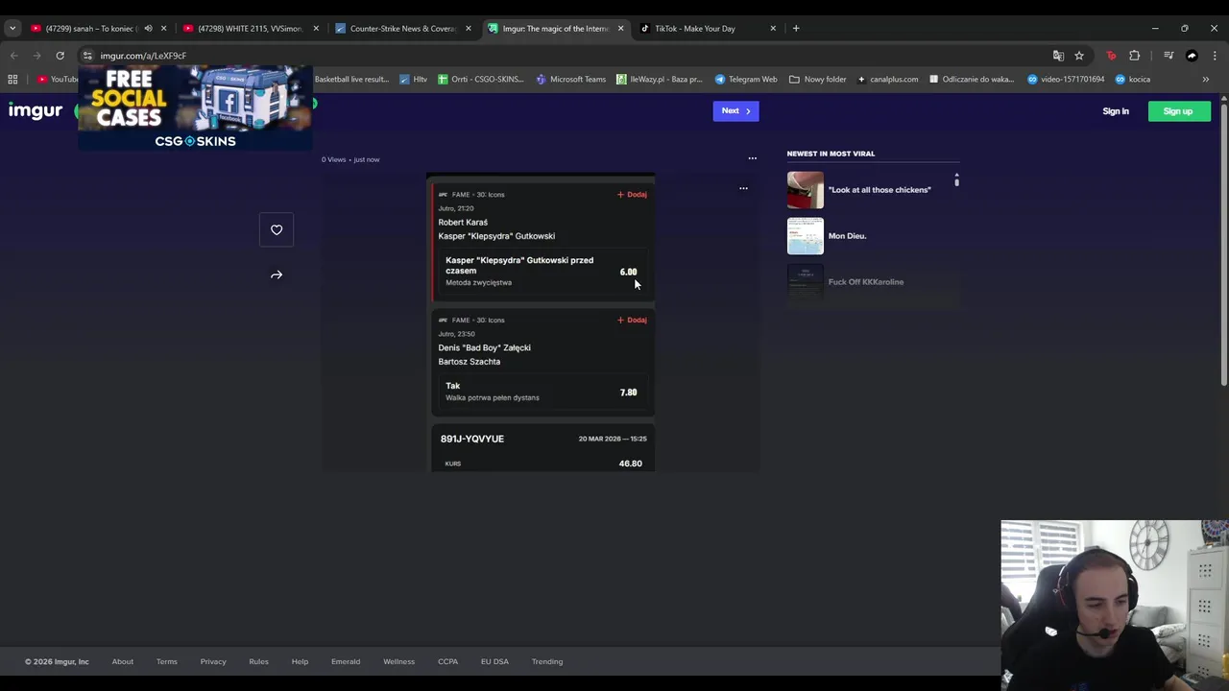This screenshot has width=1229, height=691.
Task: Close the TikTok tab
Action: [773, 29]
